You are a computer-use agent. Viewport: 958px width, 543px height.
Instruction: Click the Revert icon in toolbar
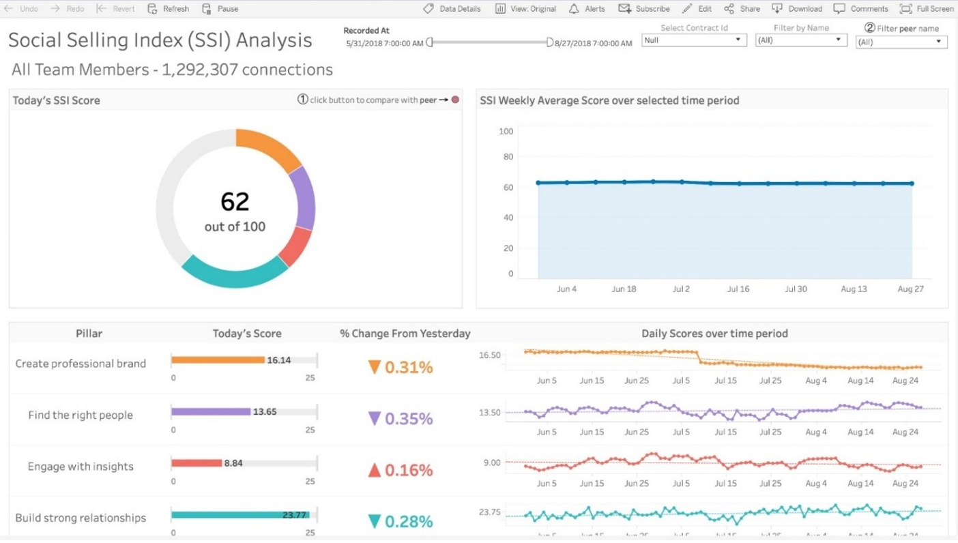tap(101, 9)
